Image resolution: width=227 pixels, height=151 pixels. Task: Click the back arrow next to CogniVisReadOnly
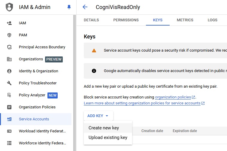coord(85,7)
